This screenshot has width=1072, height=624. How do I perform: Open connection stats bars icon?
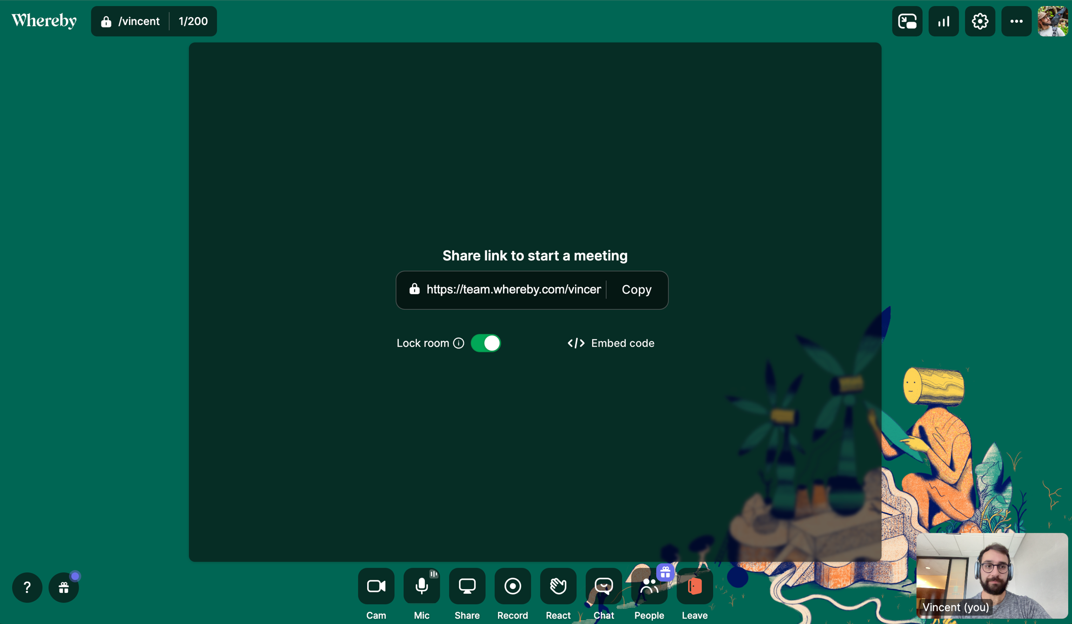tap(943, 21)
